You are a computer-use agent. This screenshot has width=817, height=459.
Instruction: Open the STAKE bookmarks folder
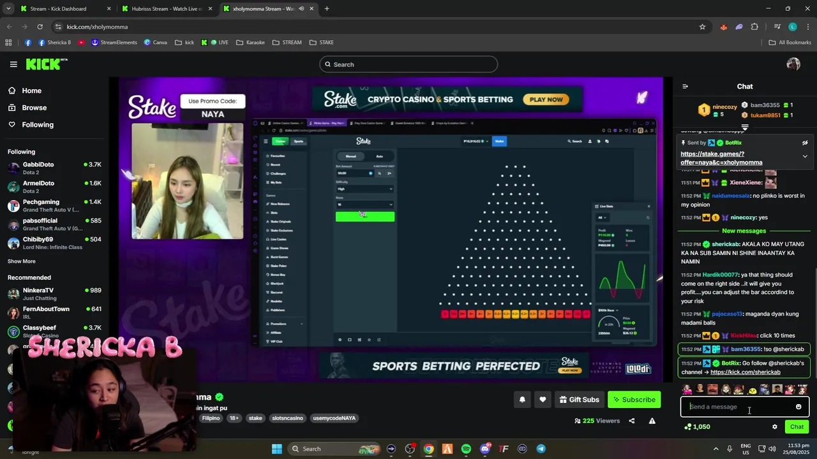321,43
